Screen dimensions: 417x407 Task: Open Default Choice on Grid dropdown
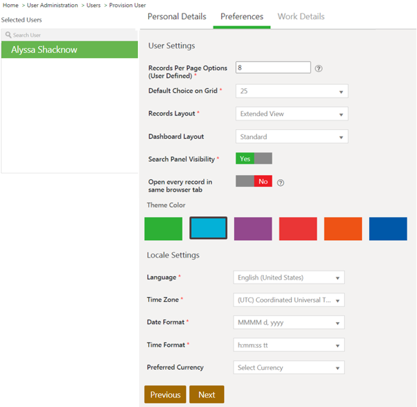click(292, 91)
